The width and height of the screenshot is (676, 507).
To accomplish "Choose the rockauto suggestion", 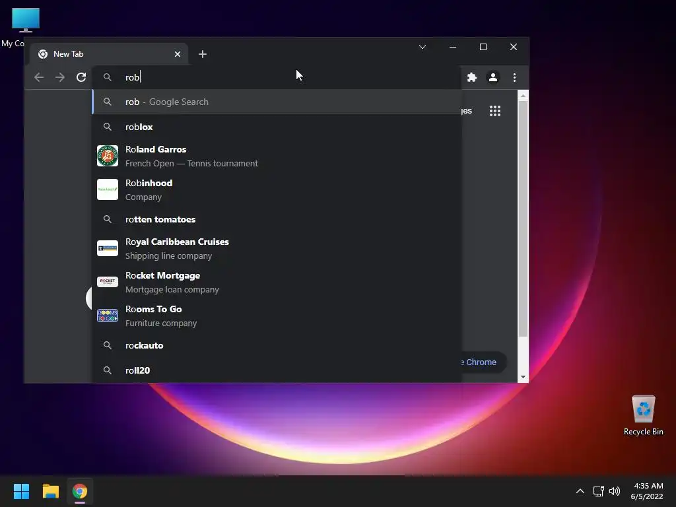I will [277, 345].
